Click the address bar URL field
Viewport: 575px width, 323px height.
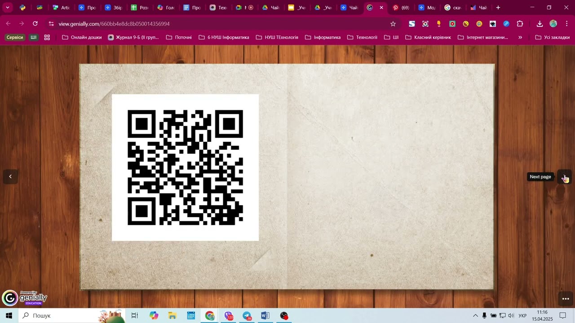220,24
